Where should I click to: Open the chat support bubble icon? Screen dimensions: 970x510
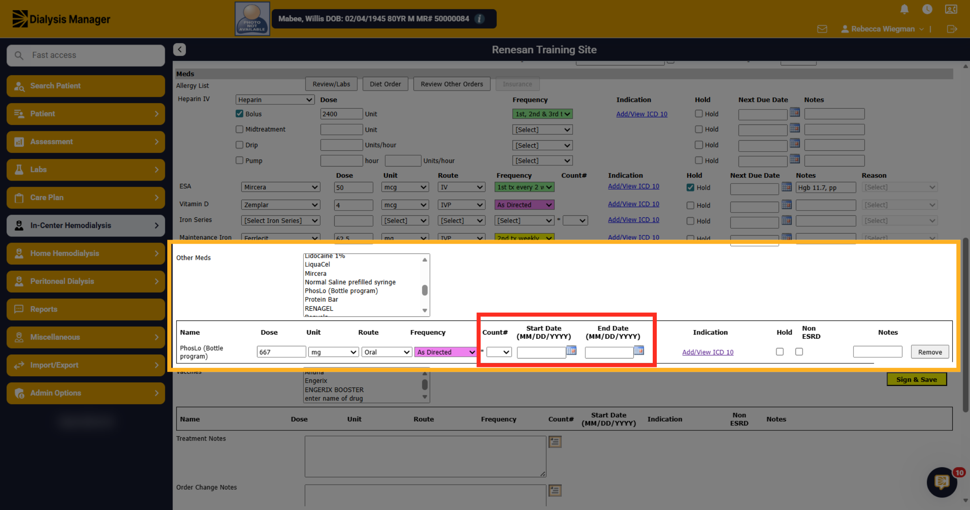(942, 482)
